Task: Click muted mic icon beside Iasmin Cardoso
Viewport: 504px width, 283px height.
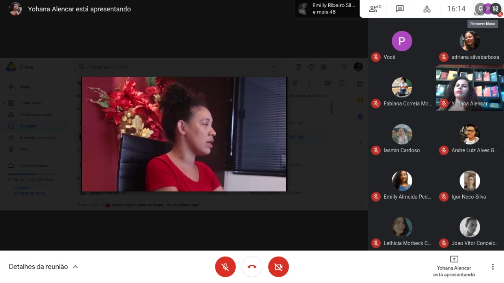Action: [376, 150]
